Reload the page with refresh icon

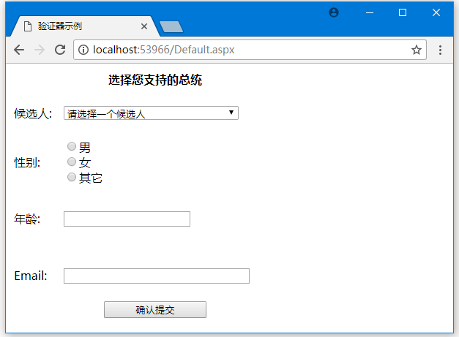(x=60, y=50)
